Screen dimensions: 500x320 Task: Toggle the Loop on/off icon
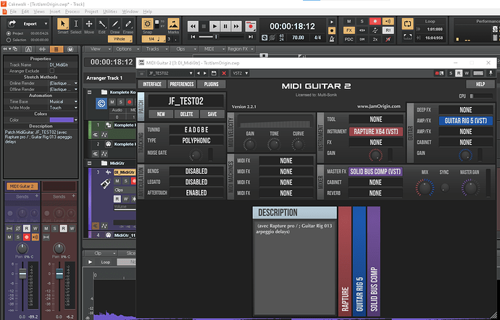(407, 24)
